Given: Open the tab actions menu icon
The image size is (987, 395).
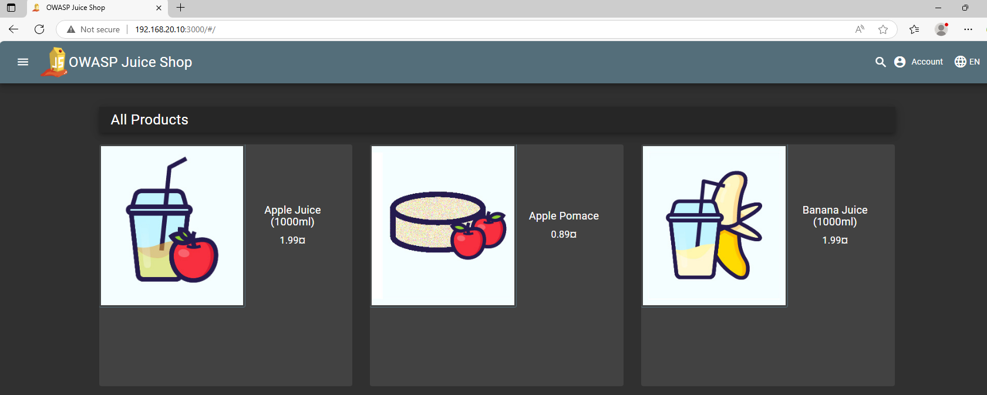Looking at the screenshot, I should point(11,8).
